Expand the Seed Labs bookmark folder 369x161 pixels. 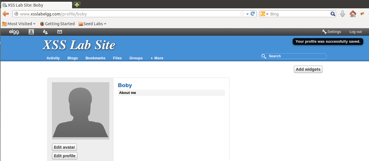click(92, 24)
